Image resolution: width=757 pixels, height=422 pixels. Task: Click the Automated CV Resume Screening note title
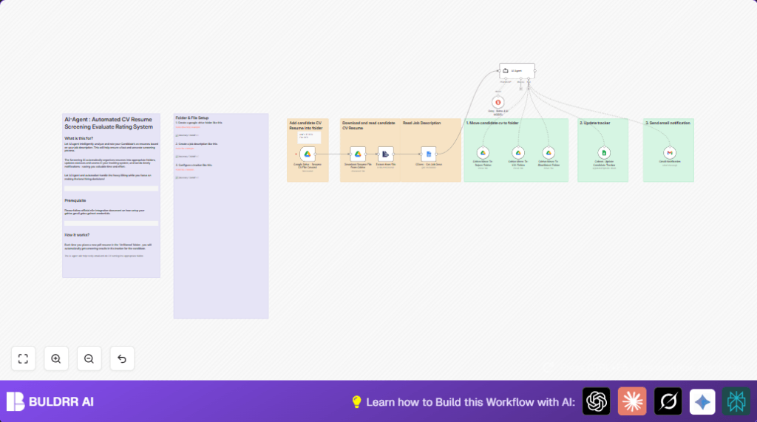[110, 122]
